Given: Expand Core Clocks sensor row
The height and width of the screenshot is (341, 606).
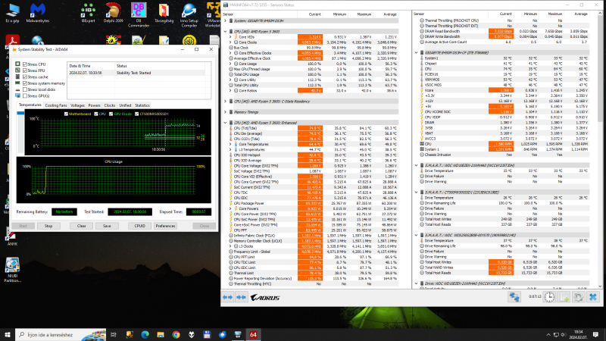Looking at the screenshot, I should click(x=231, y=42).
